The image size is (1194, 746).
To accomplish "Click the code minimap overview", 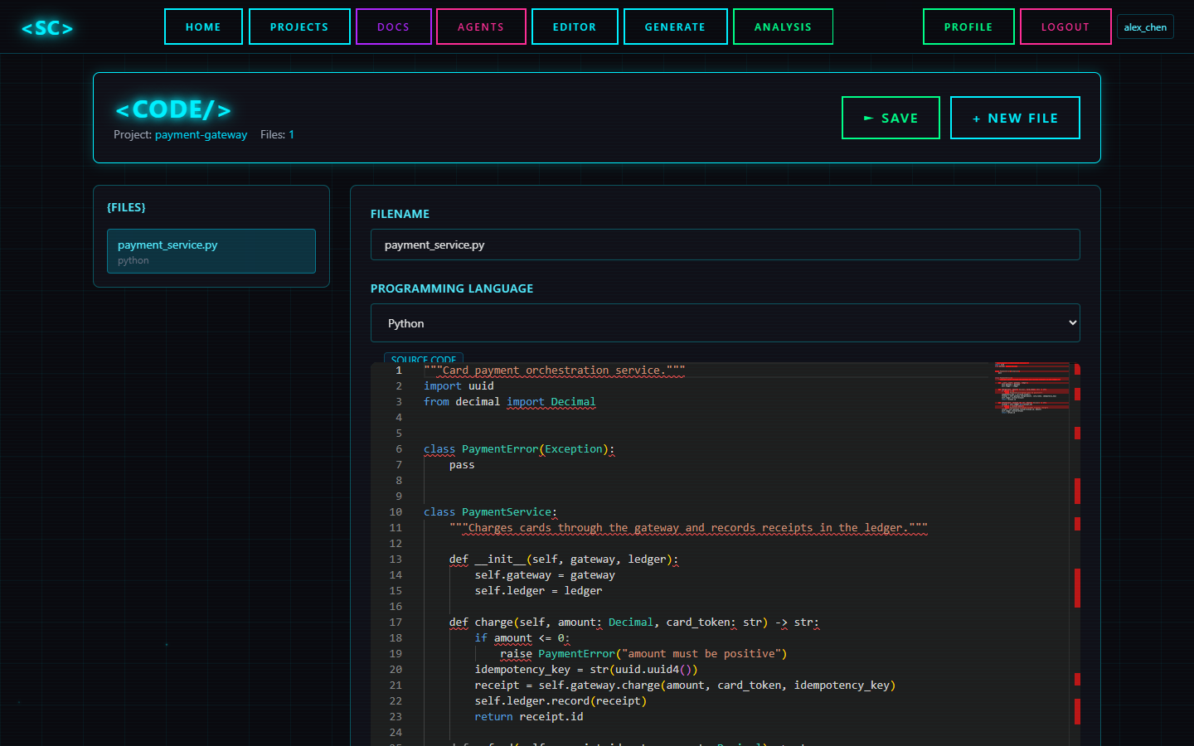I will pyautogui.click(x=1031, y=388).
